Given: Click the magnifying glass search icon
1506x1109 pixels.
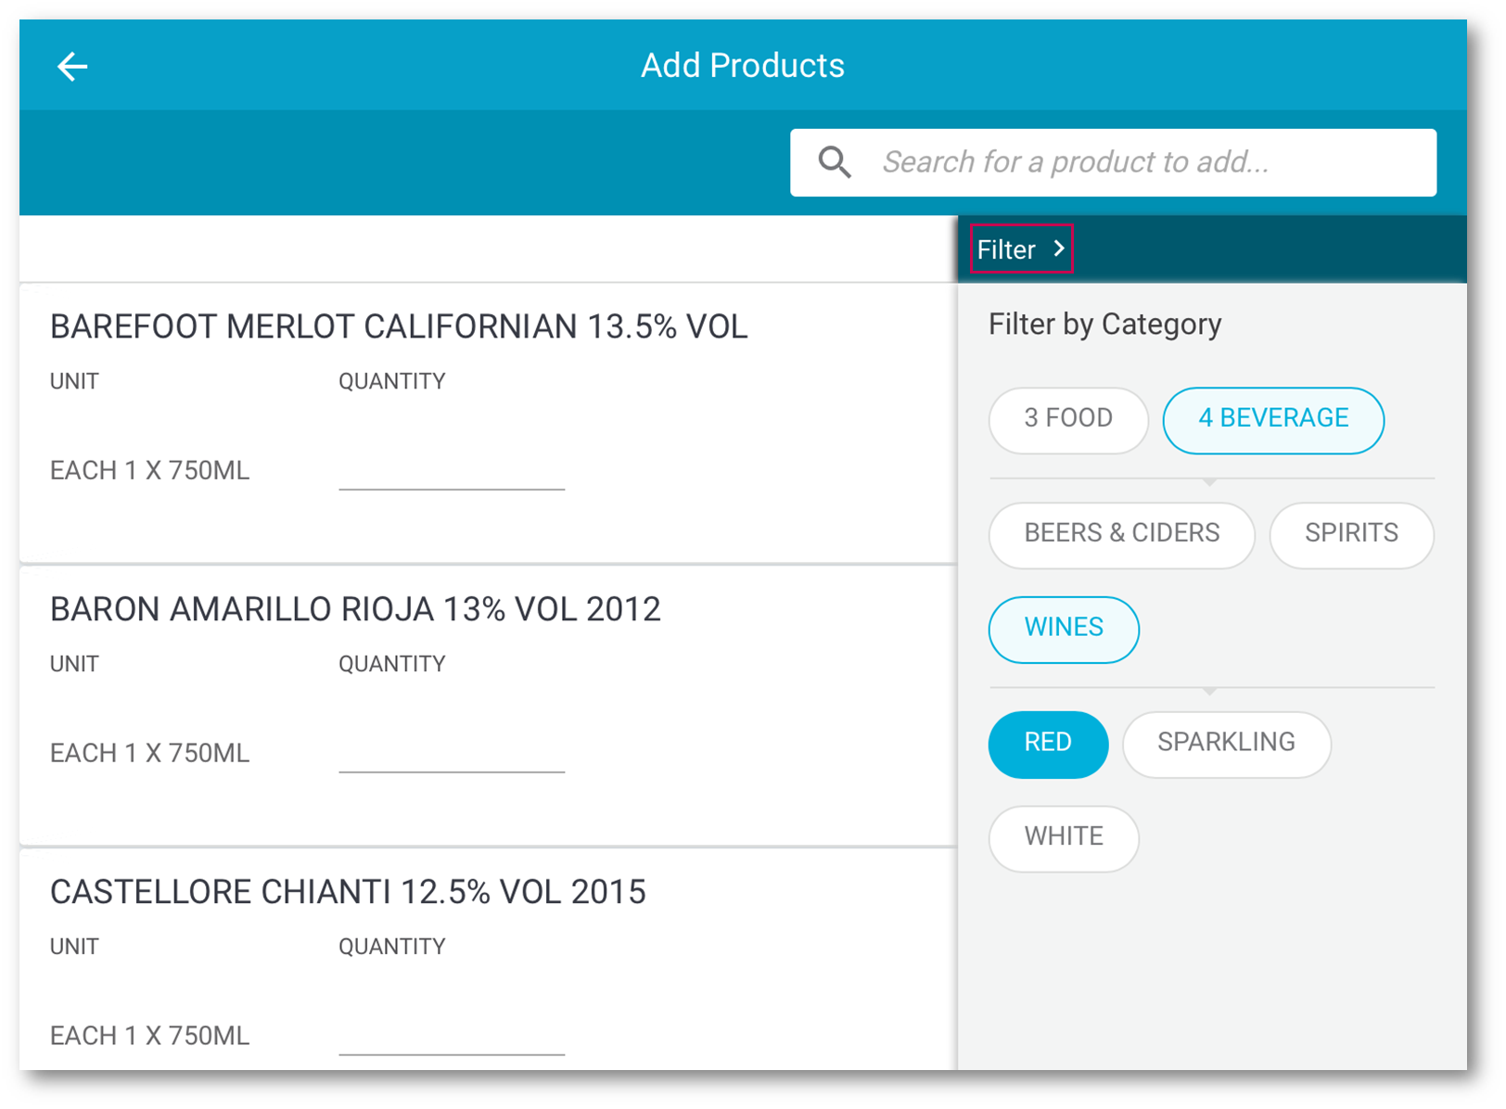Looking at the screenshot, I should tap(834, 162).
